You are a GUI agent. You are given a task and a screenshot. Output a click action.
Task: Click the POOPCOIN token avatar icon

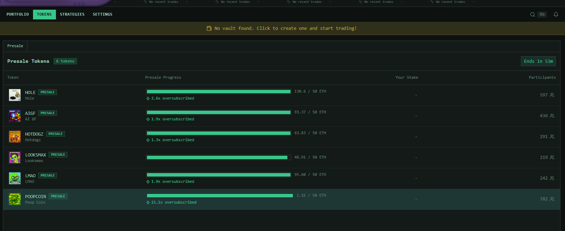click(15, 199)
